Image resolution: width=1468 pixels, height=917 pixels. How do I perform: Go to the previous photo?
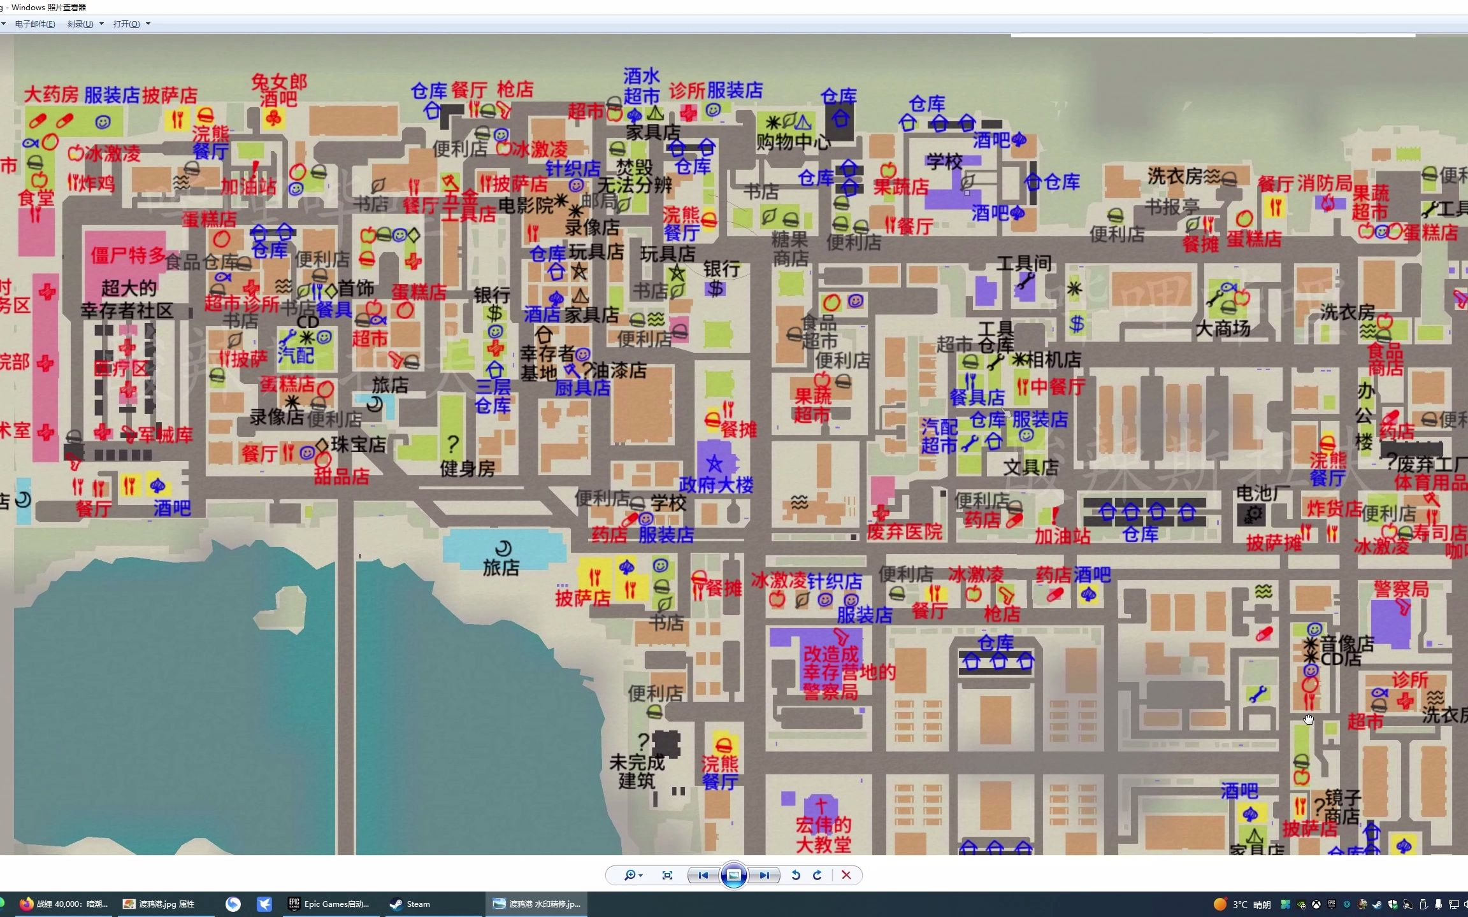coord(703,875)
